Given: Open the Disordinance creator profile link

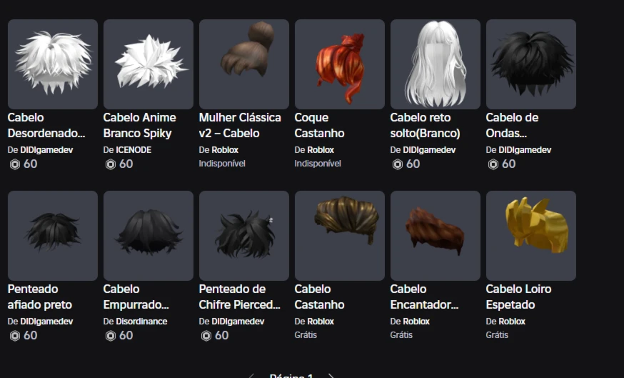Looking at the screenshot, I should [141, 322].
